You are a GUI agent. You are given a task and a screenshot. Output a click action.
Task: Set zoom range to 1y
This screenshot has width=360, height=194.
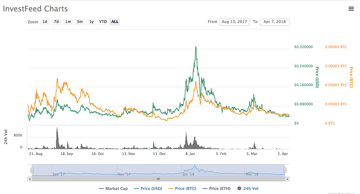click(91, 22)
